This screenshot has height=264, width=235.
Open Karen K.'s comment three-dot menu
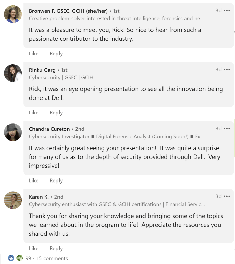click(227, 196)
